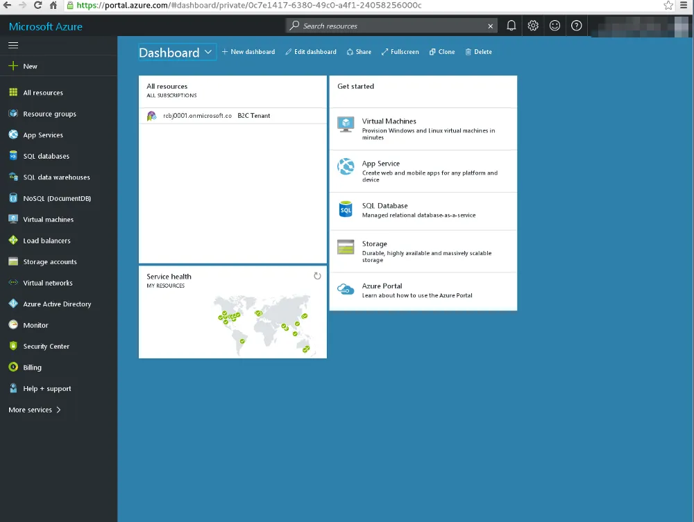Click the NoSQL (DocumentDB) icon

(13, 198)
